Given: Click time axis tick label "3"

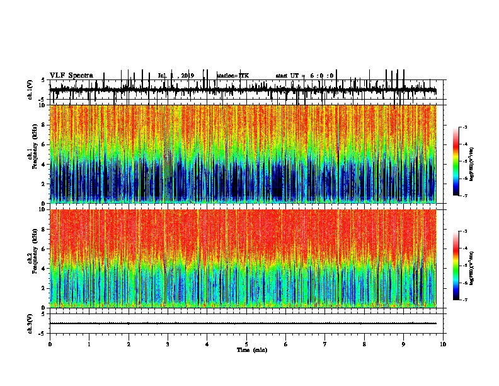Looking at the screenshot, I should (x=168, y=344).
